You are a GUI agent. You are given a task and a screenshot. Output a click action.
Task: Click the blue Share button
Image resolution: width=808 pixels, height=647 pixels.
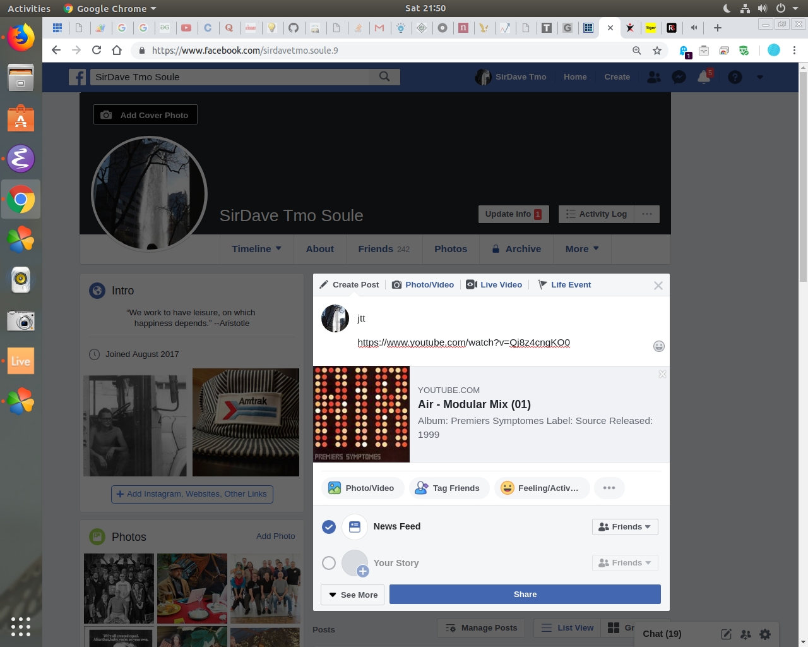(525, 595)
